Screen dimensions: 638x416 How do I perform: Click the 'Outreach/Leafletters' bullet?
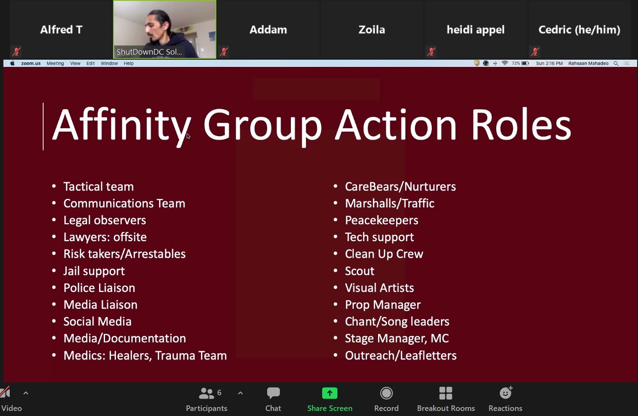(x=400, y=355)
